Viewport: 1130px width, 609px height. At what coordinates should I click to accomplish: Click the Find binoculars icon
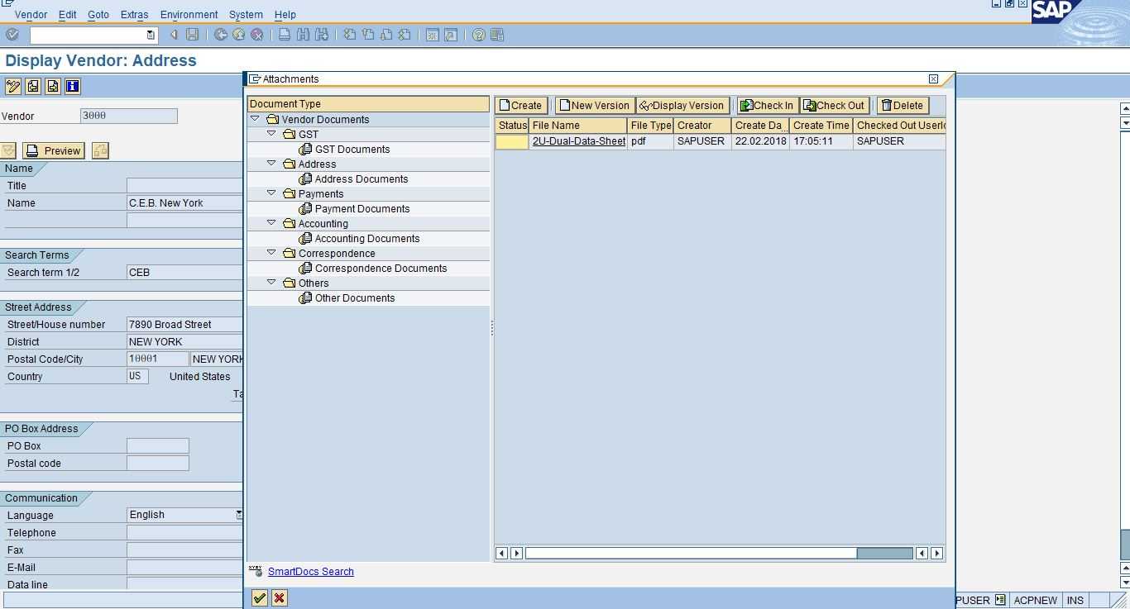tap(303, 35)
